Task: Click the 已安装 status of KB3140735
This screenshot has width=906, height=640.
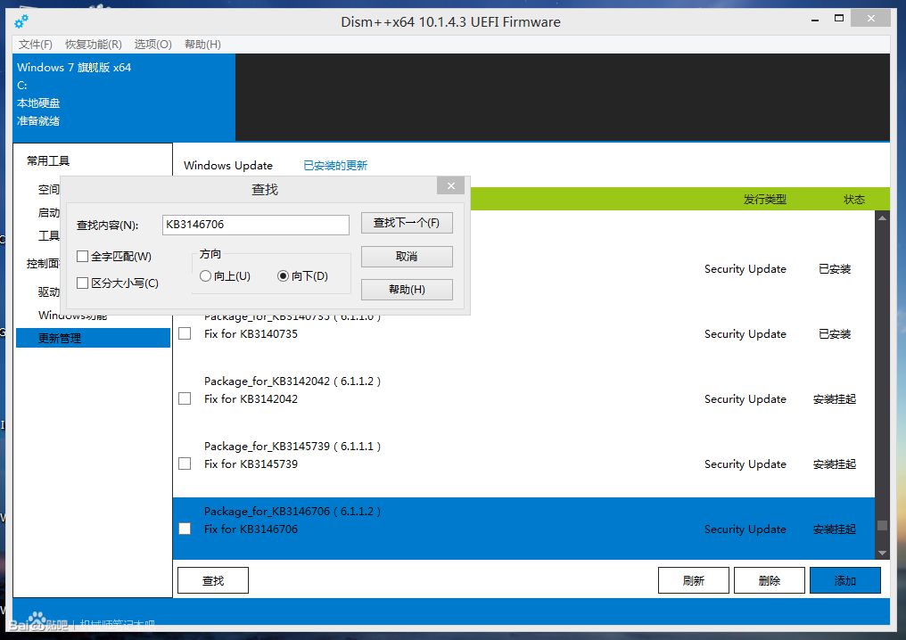Action: [x=835, y=334]
